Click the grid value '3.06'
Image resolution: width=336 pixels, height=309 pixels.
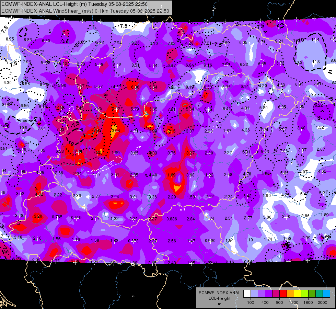(267, 217)
